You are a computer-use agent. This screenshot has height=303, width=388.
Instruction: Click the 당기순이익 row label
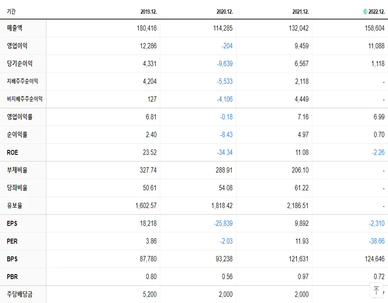coord(19,64)
